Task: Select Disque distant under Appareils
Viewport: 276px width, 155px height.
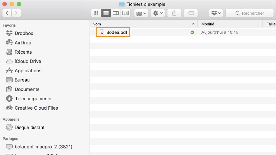Action: (25, 127)
